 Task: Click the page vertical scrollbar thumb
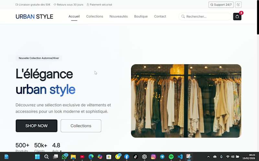pyautogui.click(x=258, y=17)
